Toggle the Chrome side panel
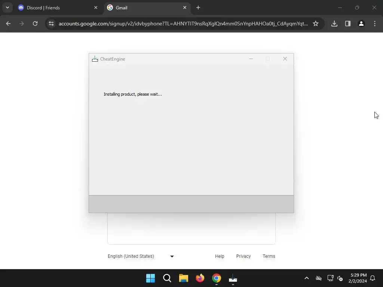Screen dimensions: 383x287 pyautogui.click(x=348, y=24)
